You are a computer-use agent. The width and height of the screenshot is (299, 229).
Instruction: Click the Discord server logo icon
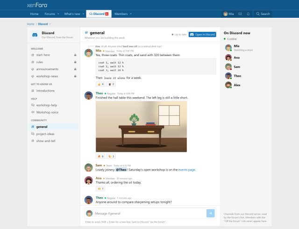click(35, 35)
